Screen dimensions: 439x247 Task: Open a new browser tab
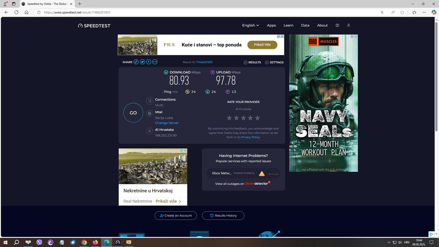[x=80, y=4]
